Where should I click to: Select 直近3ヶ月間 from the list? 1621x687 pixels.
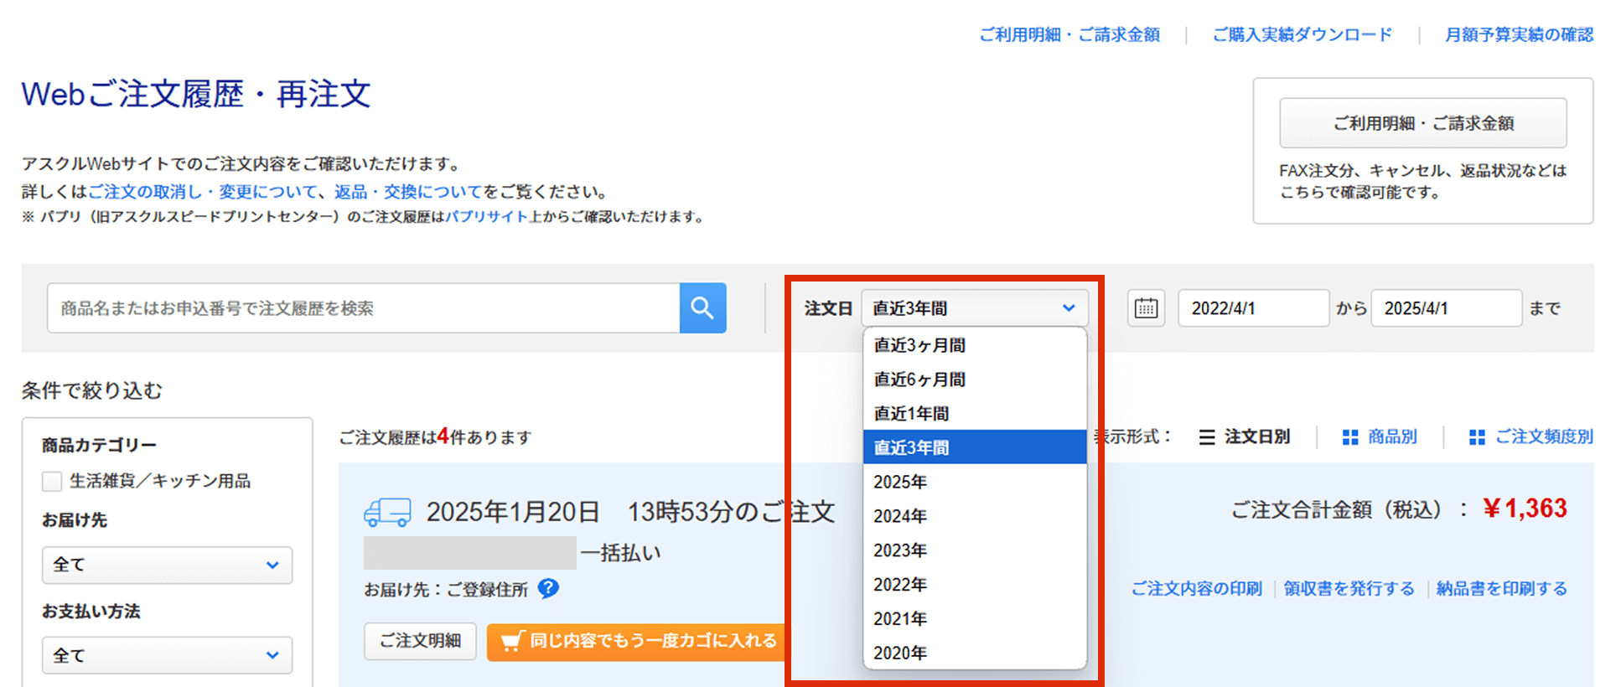click(919, 345)
